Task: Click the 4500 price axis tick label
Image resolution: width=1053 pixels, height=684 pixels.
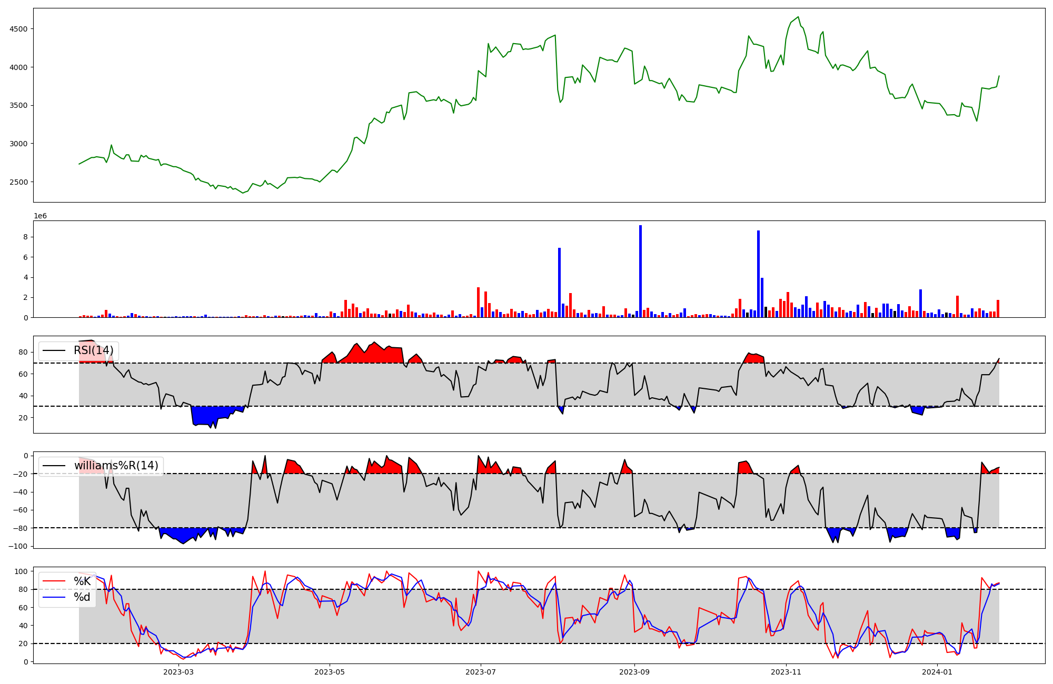Action: pyautogui.click(x=19, y=29)
